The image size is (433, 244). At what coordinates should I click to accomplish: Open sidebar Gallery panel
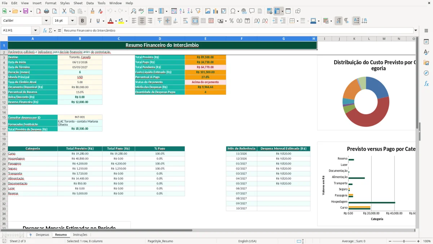(426, 63)
